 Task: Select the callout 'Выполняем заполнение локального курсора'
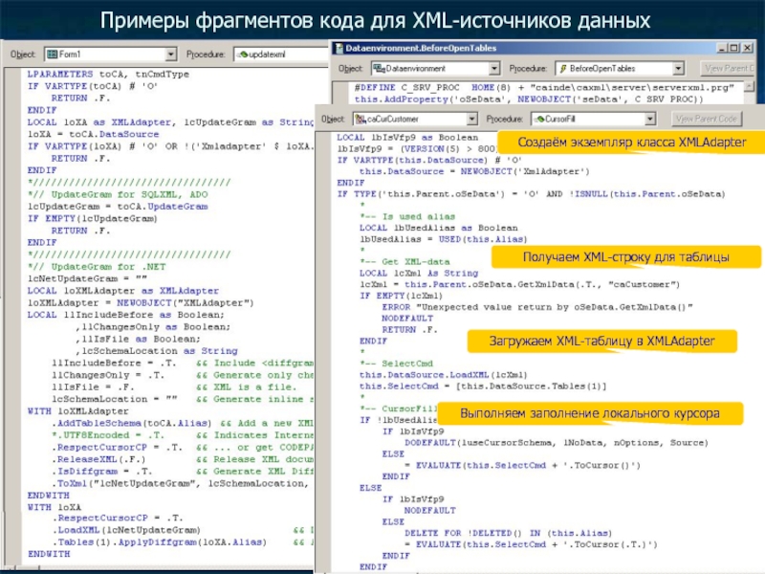point(587,412)
